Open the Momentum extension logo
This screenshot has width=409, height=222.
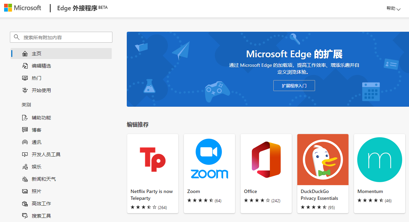coord(380,160)
